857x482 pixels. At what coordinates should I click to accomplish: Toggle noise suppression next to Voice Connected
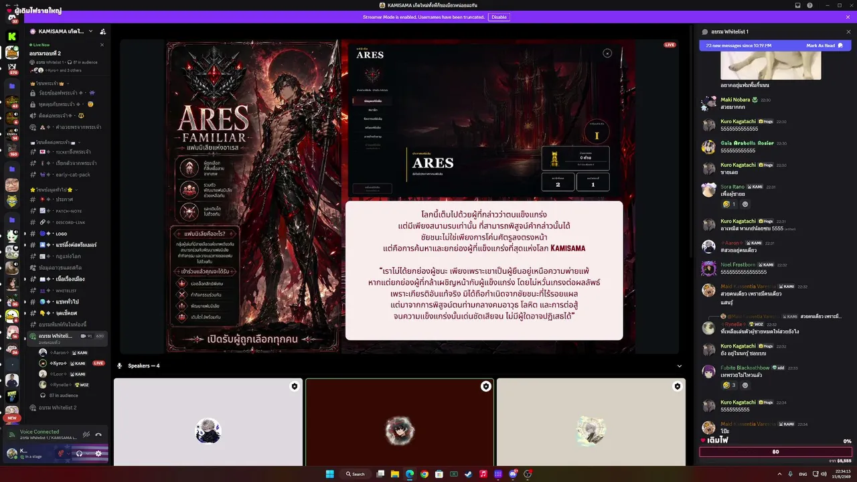coord(86,434)
